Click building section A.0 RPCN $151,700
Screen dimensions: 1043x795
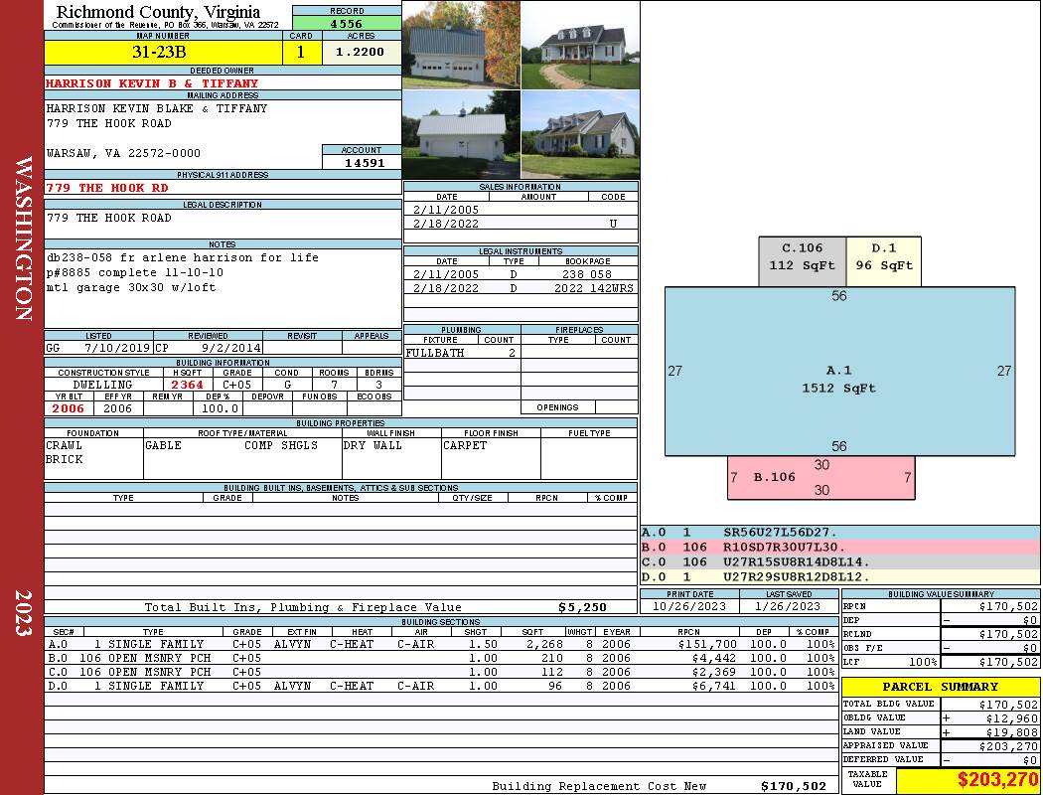pos(707,644)
